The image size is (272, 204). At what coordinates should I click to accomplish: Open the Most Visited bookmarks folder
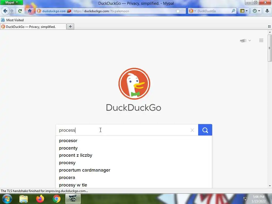(12, 20)
